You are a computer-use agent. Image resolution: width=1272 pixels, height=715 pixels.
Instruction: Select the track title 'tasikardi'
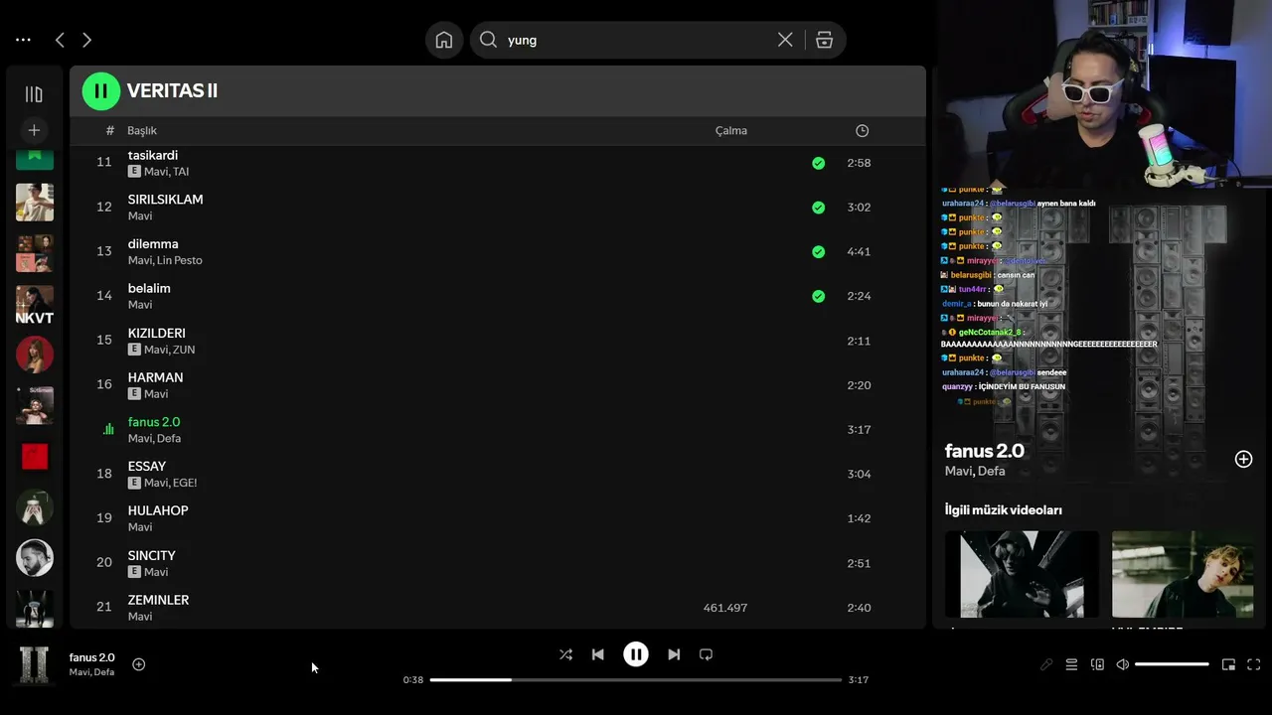click(x=153, y=155)
